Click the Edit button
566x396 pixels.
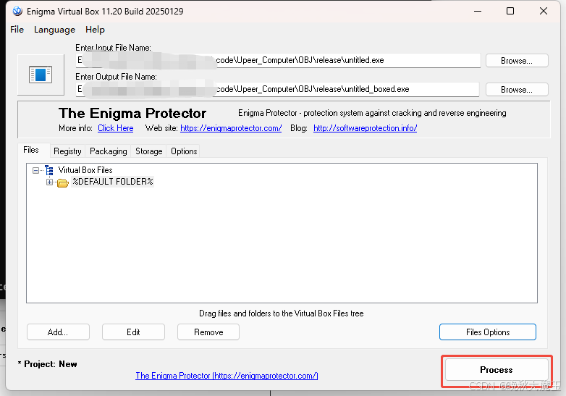(x=134, y=332)
